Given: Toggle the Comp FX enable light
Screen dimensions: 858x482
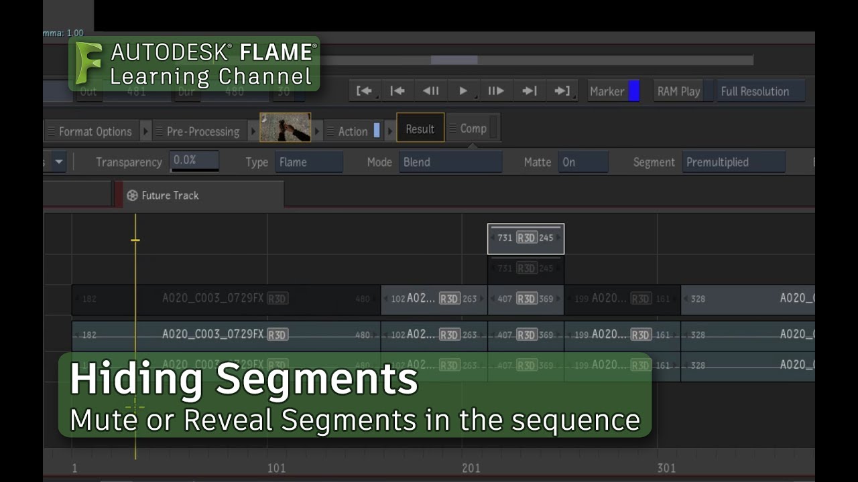Looking at the screenshot, I should (494, 127).
